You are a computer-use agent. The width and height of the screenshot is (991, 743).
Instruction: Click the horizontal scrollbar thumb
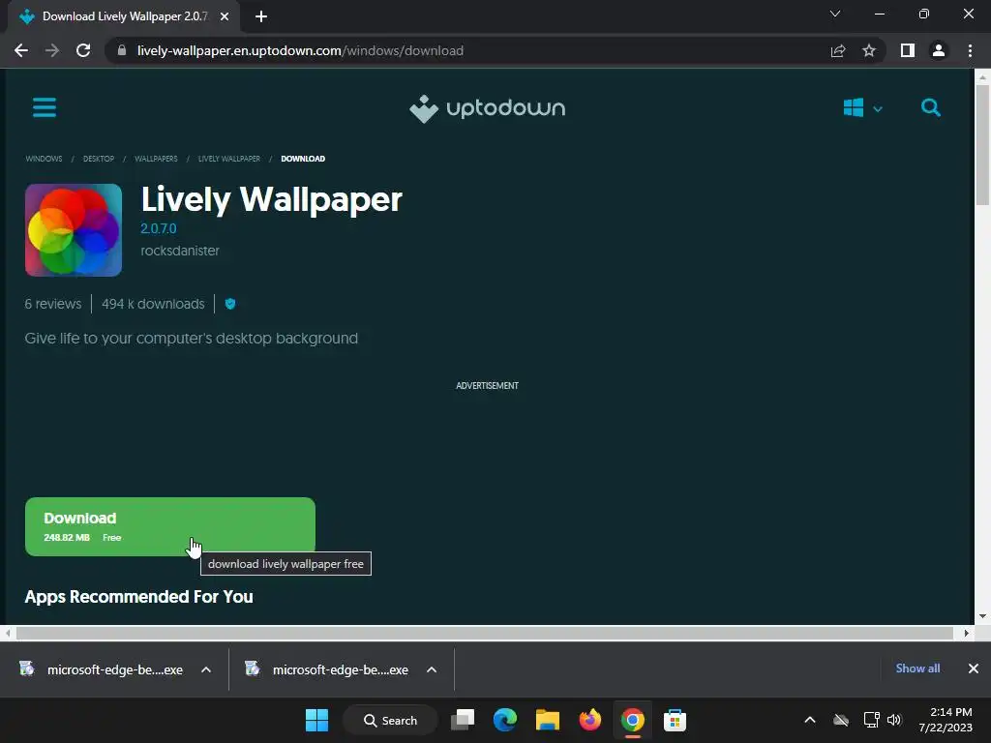[x=485, y=633]
